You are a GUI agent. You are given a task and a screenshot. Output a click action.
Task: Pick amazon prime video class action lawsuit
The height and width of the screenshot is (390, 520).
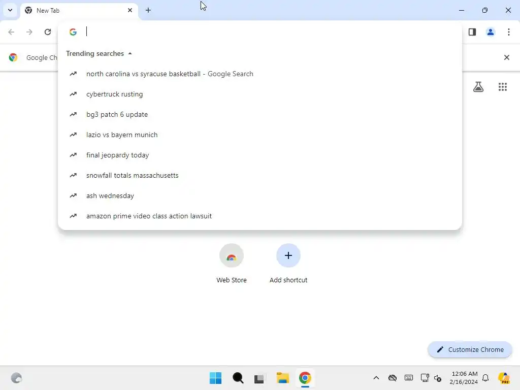click(259, 216)
